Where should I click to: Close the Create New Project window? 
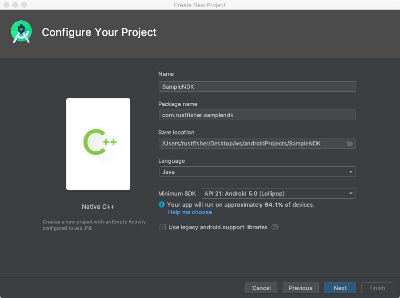pyautogui.click(x=6, y=5)
